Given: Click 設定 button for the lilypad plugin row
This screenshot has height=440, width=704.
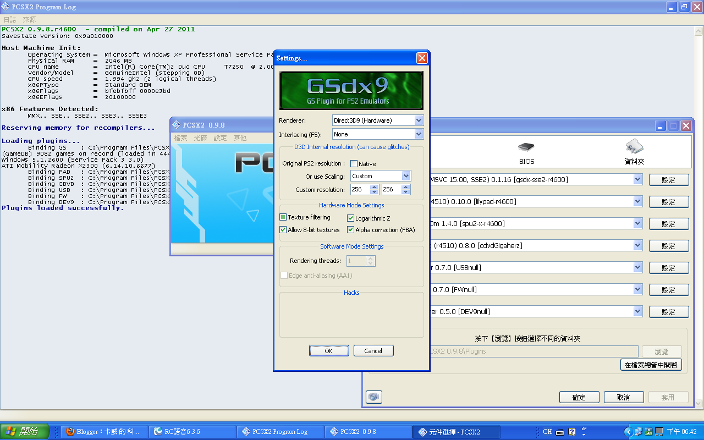Looking at the screenshot, I should coord(669,202).
